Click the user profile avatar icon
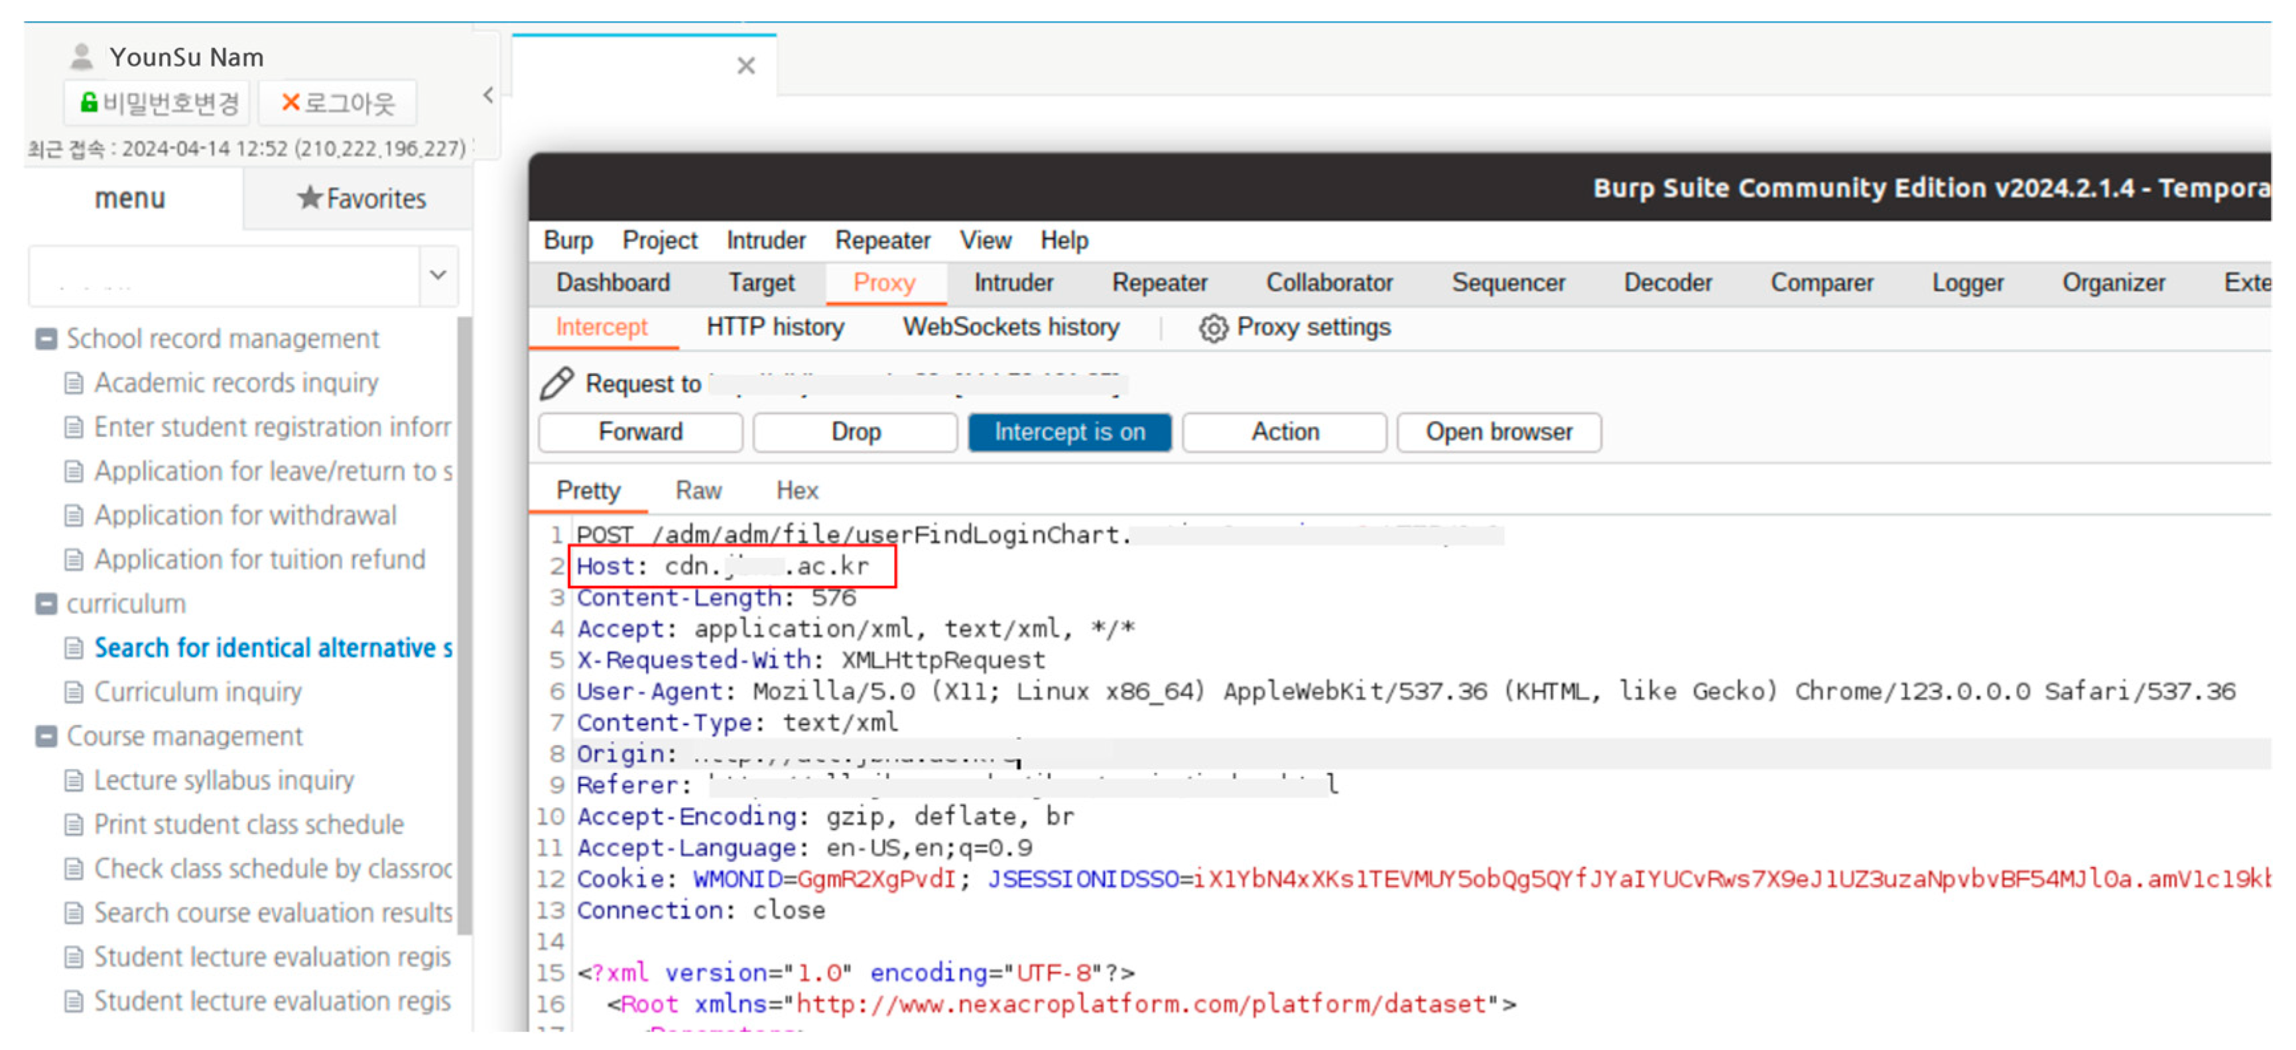The width and height of the screenshot is (2296, 1050). click(81, 57)
